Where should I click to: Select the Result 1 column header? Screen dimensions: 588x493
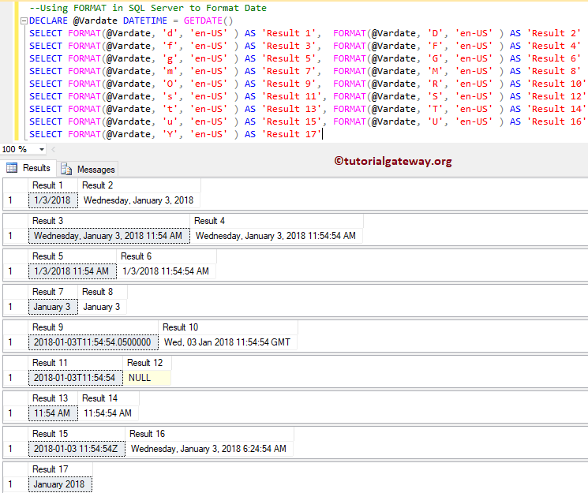pos(53,185)
